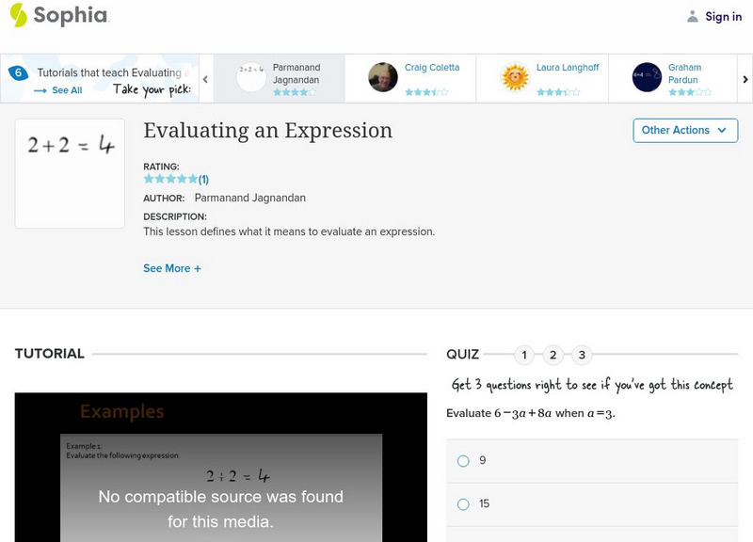This screenshot has height=542, width=753.
Task: Open the Other Actions dropdown
Action: [684, 131]
